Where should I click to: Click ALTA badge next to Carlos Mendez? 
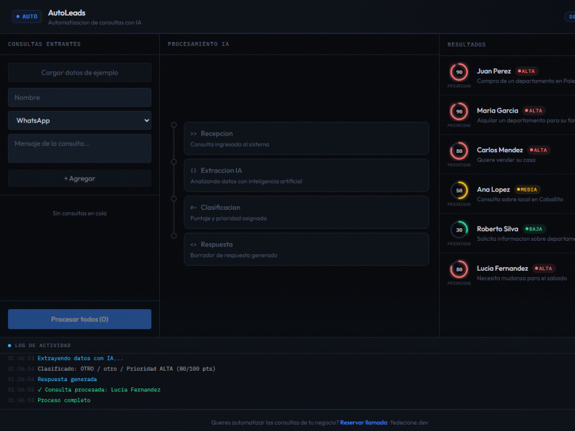[539, 150]
